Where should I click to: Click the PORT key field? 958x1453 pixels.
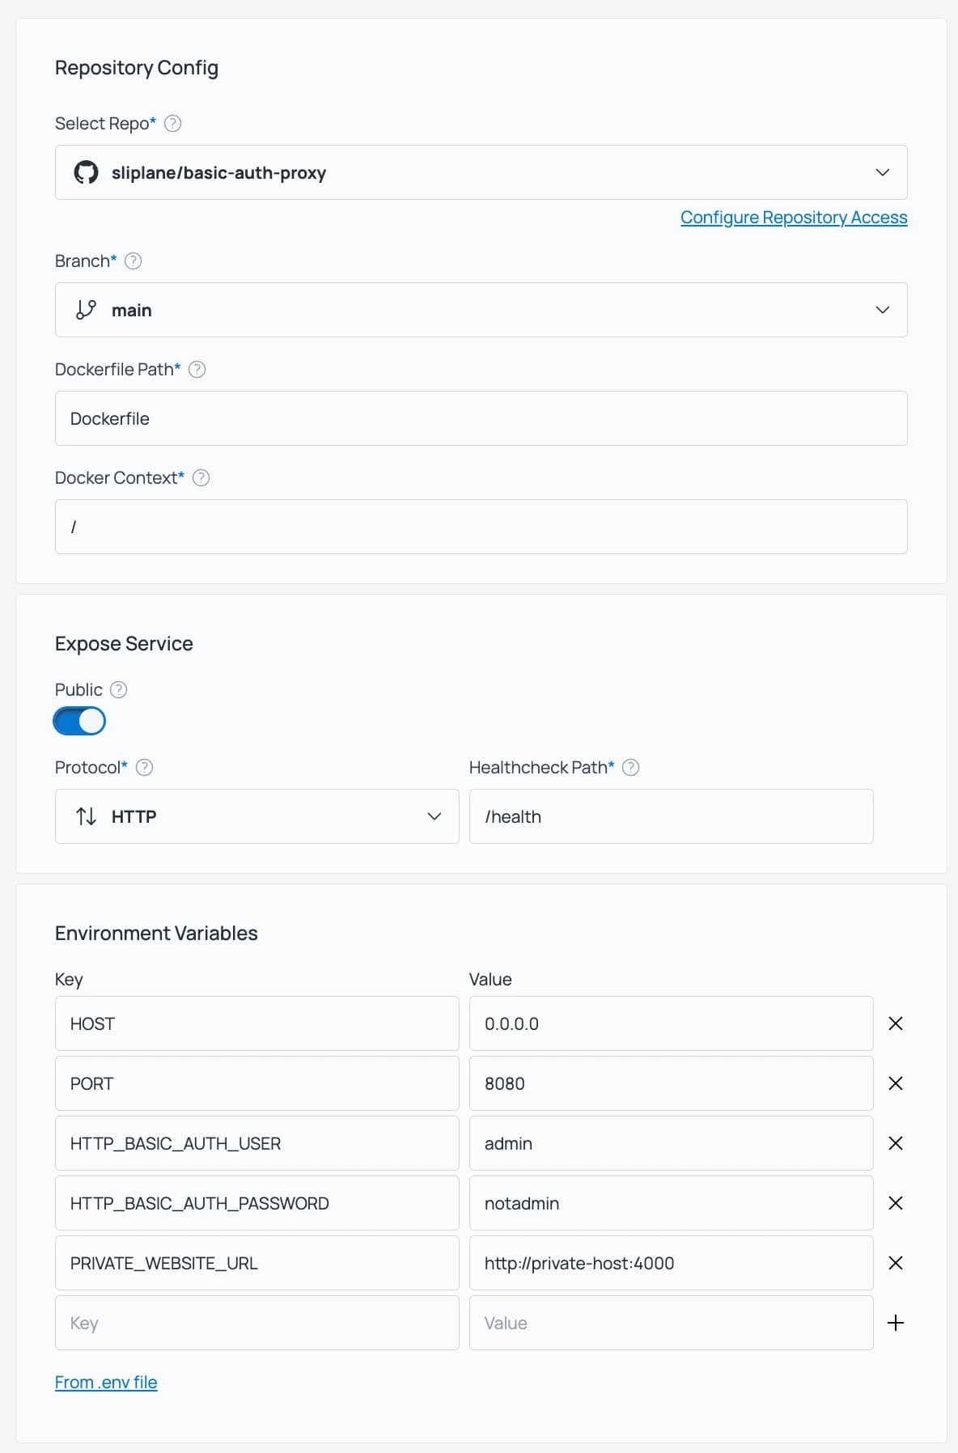[x=257, y=1083]
